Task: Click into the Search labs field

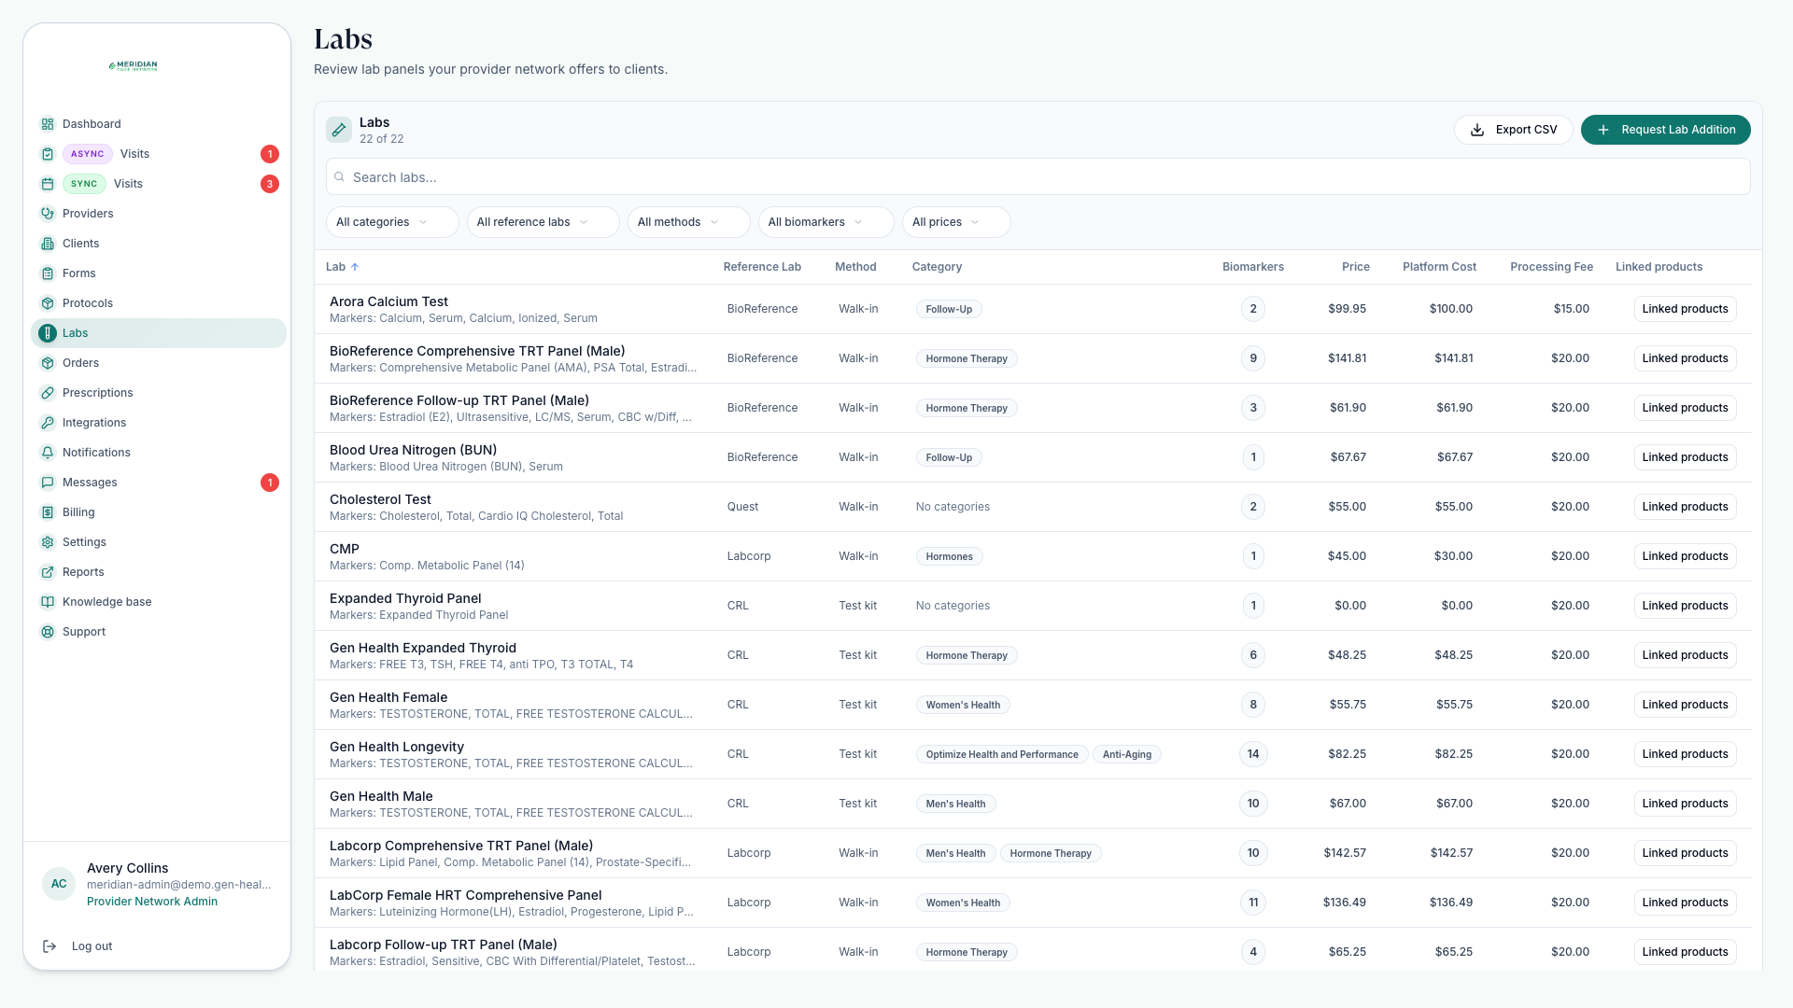Action: (1038, 177)
